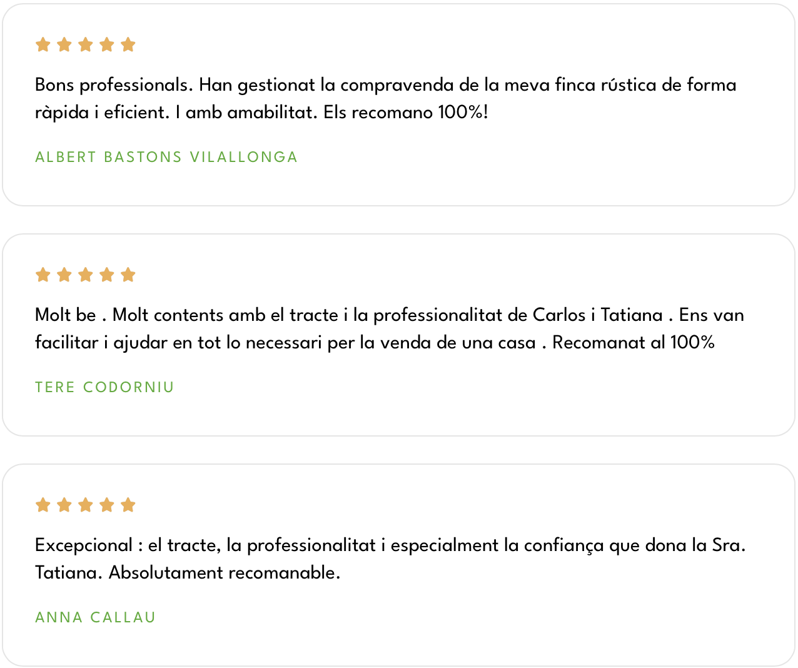
Task: Click the review text starting "Excepcional"
Action: (390, 559)
